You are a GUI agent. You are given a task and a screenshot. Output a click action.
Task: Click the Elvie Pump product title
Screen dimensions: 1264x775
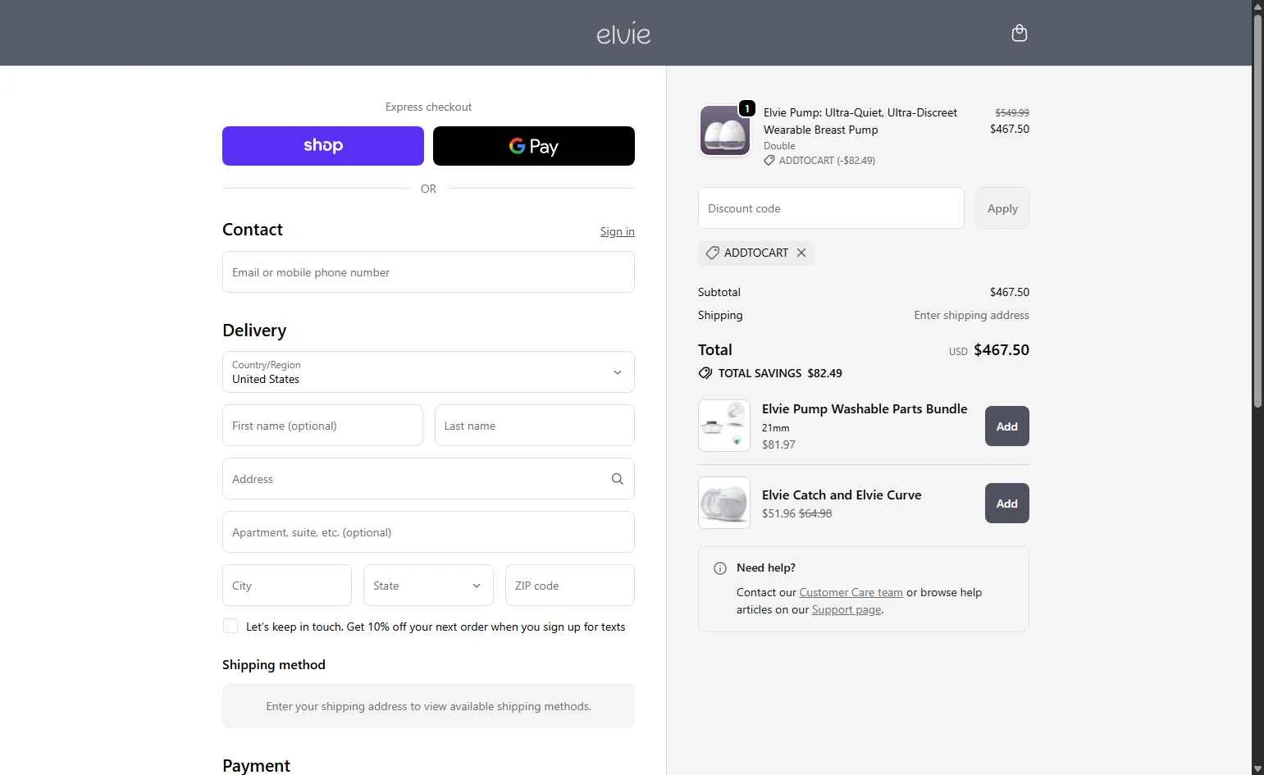860,121
